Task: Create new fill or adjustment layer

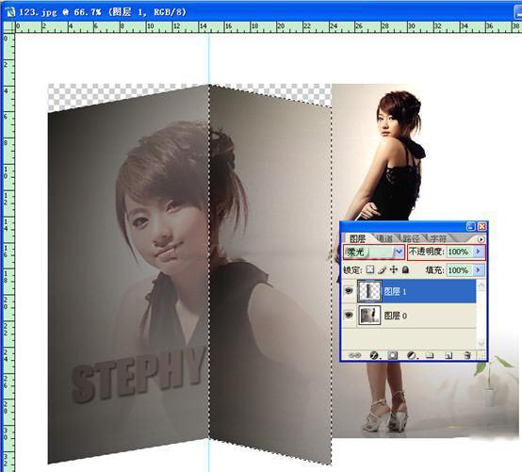Action: (x=412, y=355)
